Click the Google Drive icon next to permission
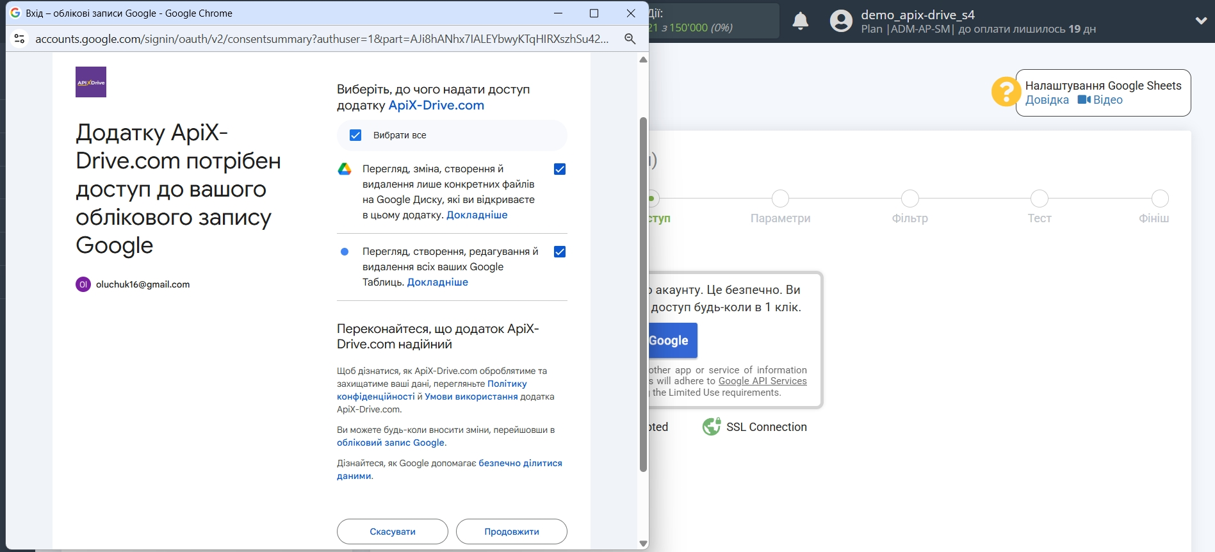Image resolution: width=1215 pixels, height=552 pixels. click(x=345, y=169)
